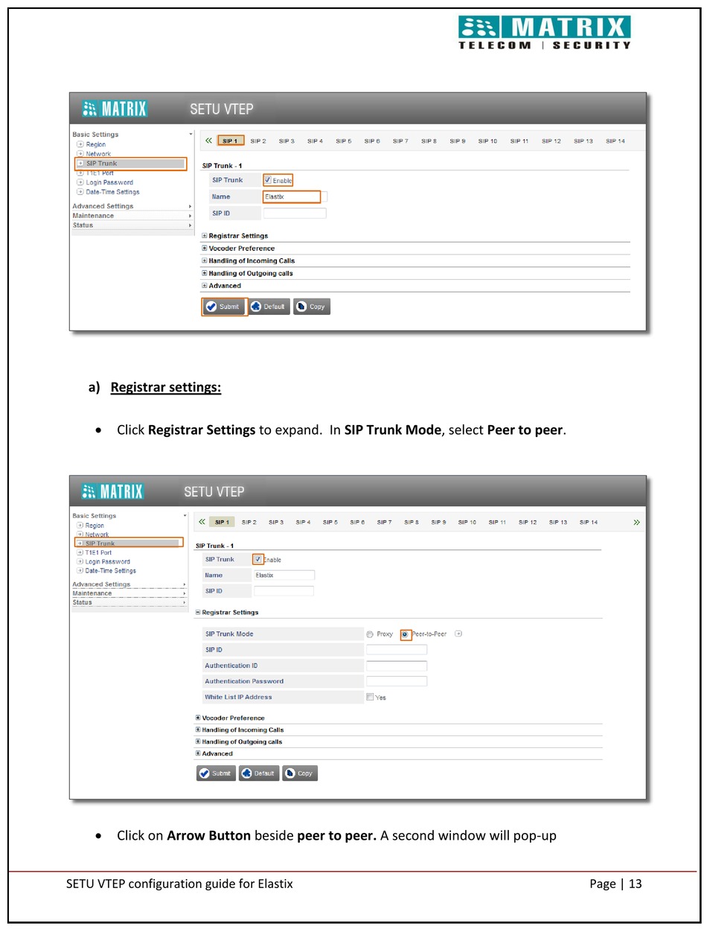Click empty SIP ID field in first screenshot
Screen dimensions: 707x929
click(295, 214)
